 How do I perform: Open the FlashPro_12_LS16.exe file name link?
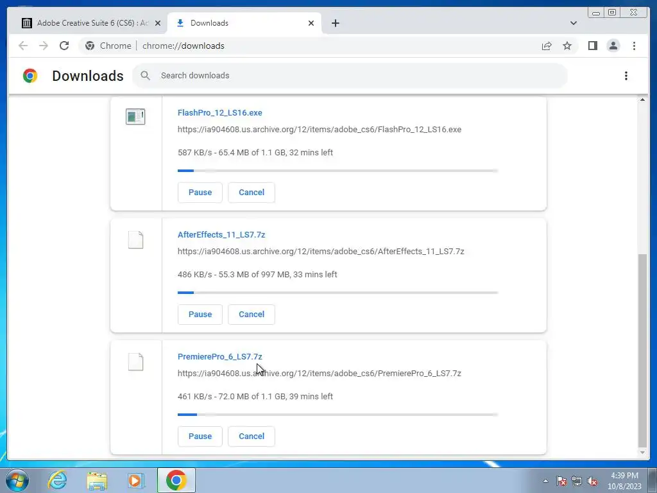[220, 113]
